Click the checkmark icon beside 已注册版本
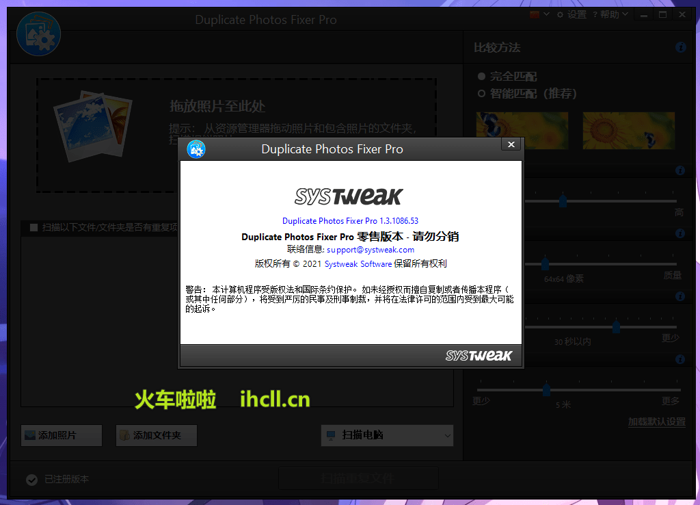The image size is (700, 505). coord(31,480)
